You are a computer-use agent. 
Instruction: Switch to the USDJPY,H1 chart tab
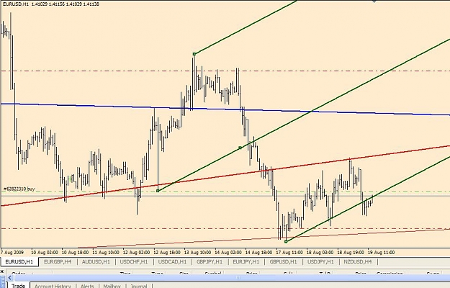click(x=320, y=261)
